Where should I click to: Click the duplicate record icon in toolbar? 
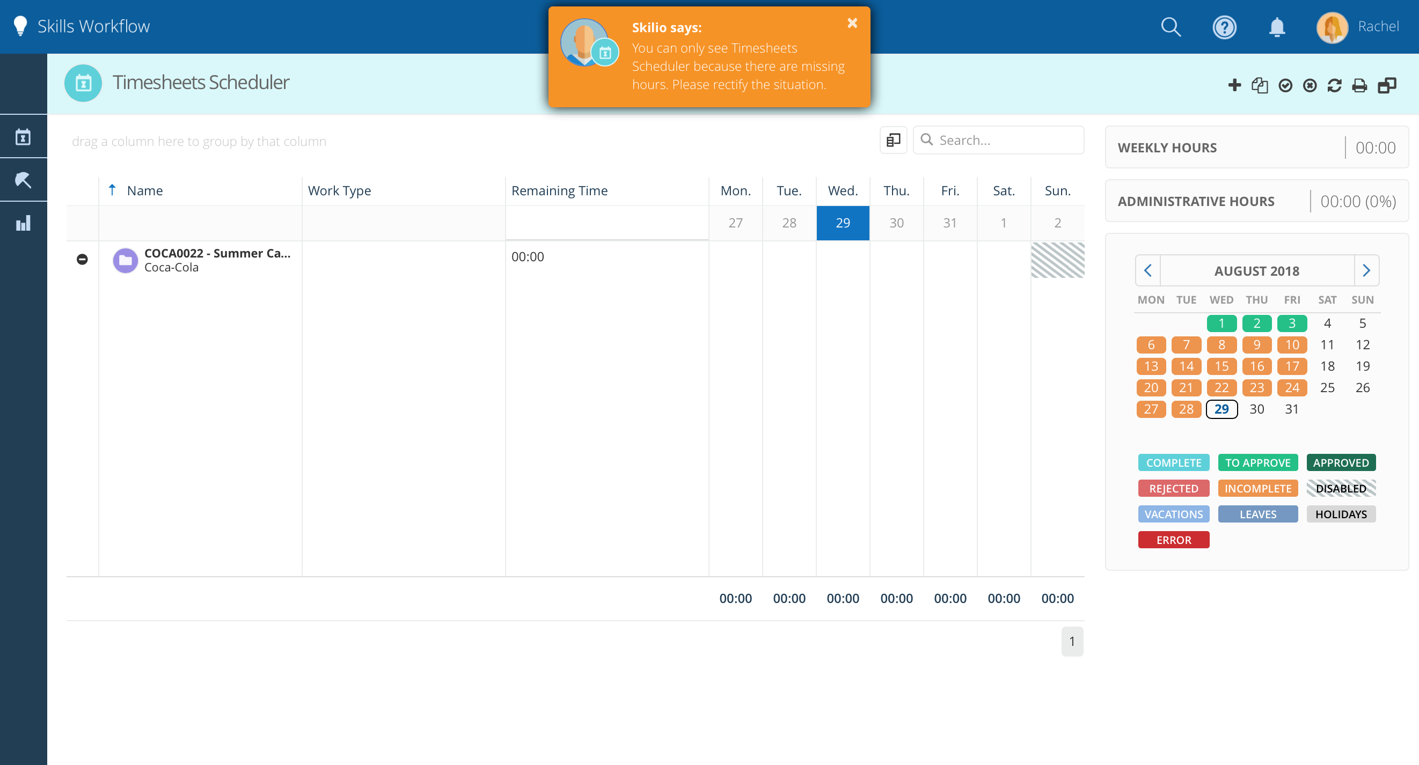coord(1259,85)
